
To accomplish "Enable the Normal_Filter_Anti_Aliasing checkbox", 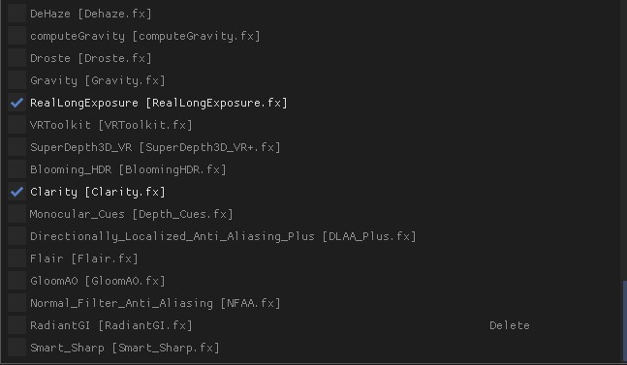I will click(16, 303).
